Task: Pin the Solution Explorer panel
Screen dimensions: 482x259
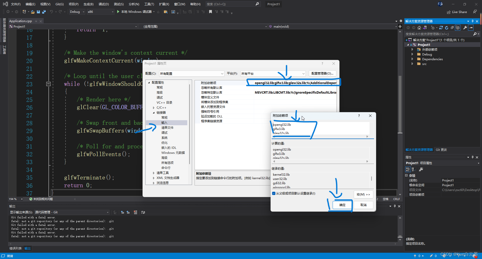Action: pos(472,21)
